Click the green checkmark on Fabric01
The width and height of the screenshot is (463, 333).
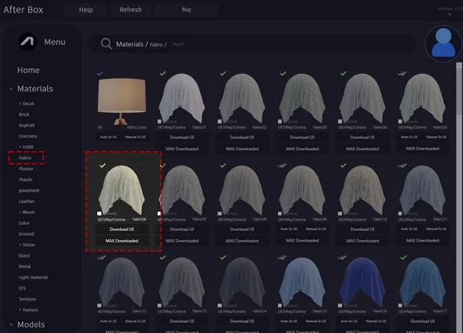[x=163, y=73]
